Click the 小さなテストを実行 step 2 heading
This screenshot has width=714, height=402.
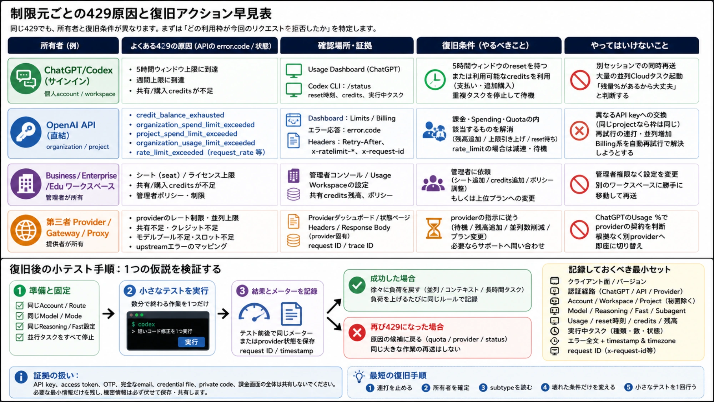pos(174,291)
